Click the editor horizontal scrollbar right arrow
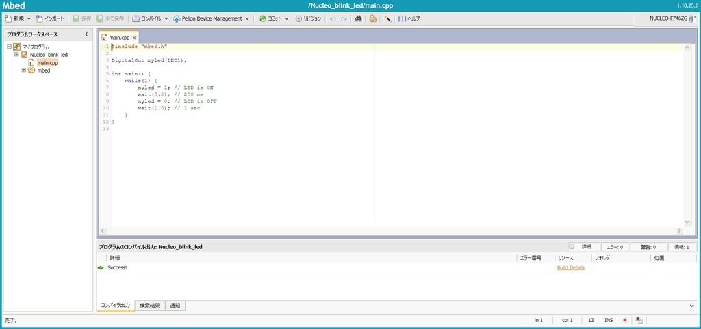Screen dimensions: 701x329 pos(680,231)
